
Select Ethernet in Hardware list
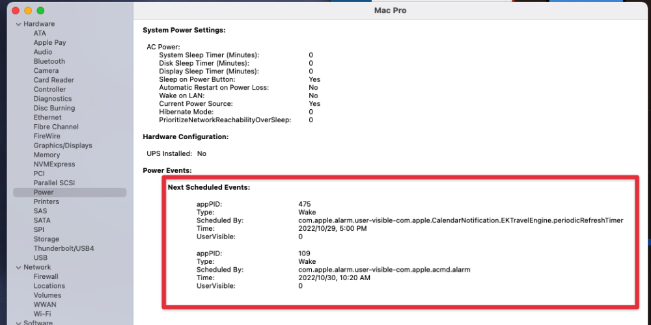click(x=48, y=117)
